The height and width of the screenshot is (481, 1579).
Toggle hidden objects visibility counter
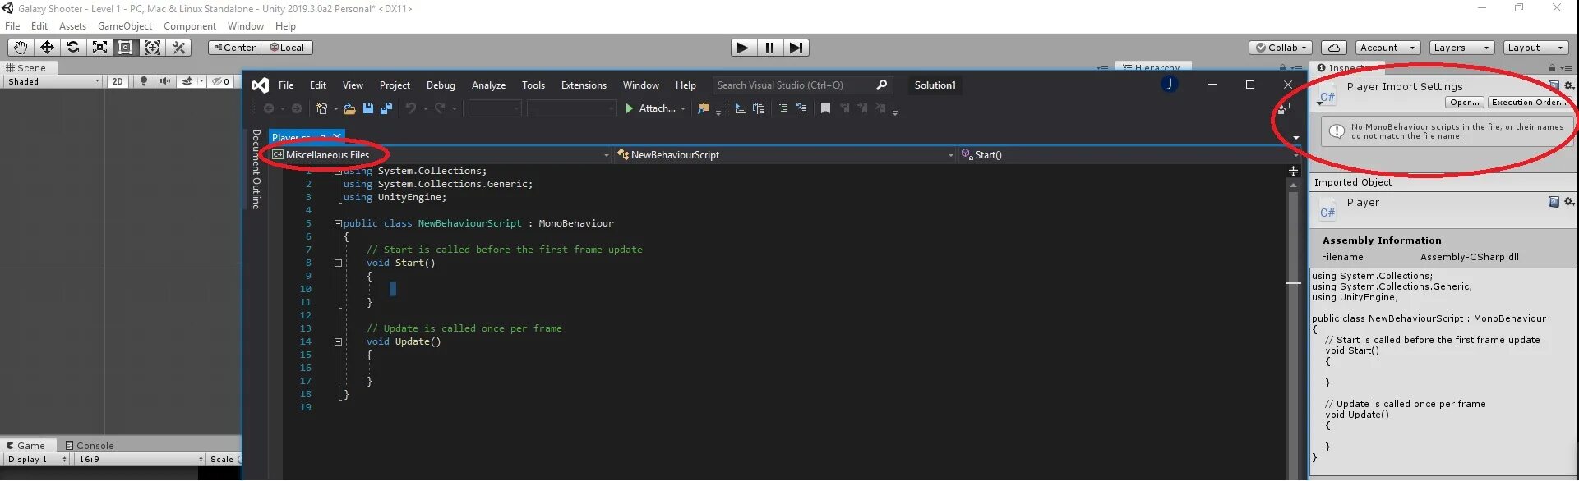click(x=221, y=81)
